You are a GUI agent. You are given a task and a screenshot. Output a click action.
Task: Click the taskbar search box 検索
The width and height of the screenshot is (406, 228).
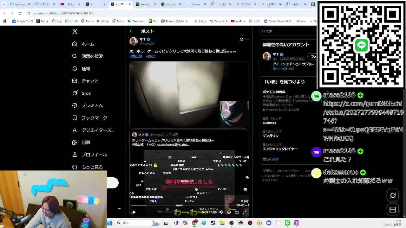click(137, 223)
